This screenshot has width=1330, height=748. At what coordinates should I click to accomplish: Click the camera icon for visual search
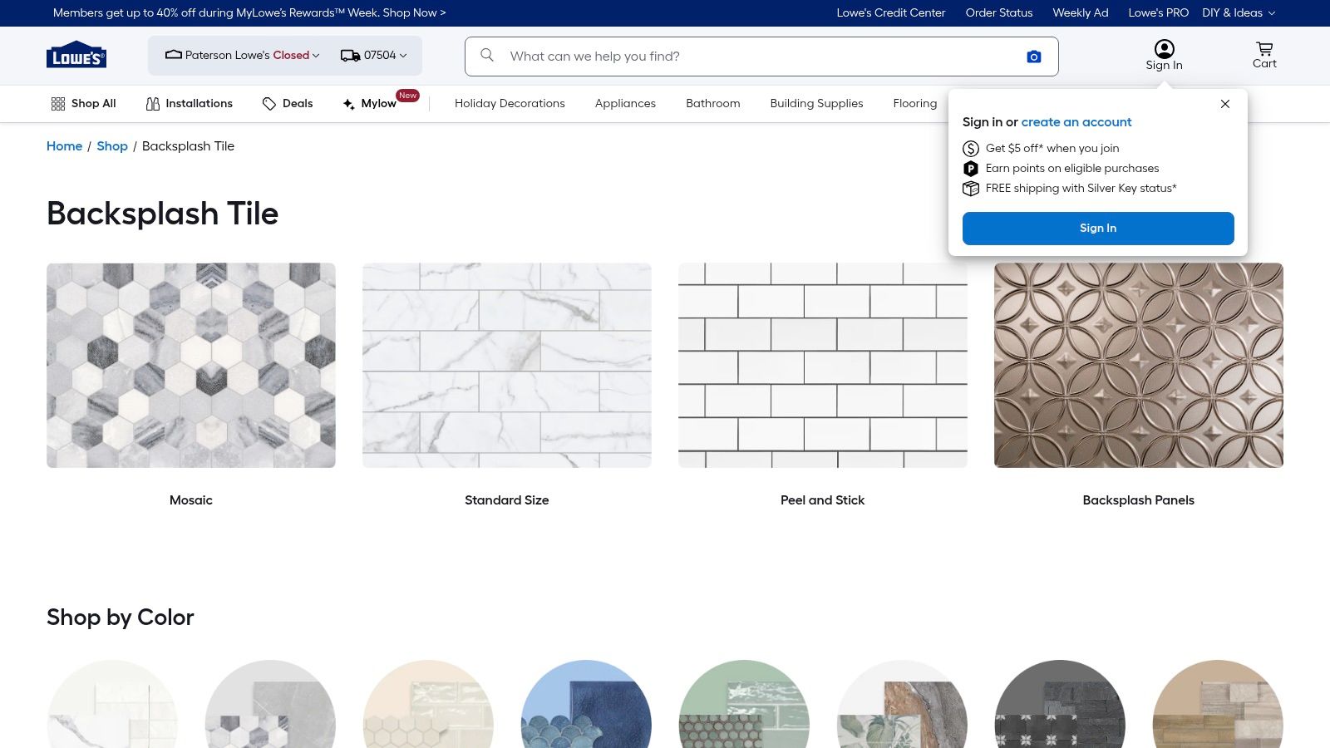tap(1033, 56)
